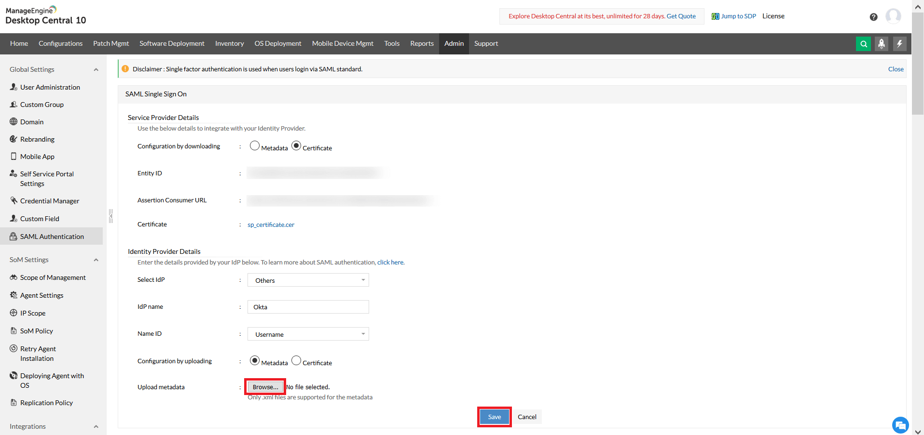Open the Mobile Device Mgmt menu
The width and height of the screenshot is (924, 435).
342,43
